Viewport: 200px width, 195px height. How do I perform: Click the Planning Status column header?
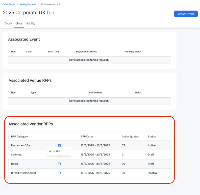click(133, 52)
